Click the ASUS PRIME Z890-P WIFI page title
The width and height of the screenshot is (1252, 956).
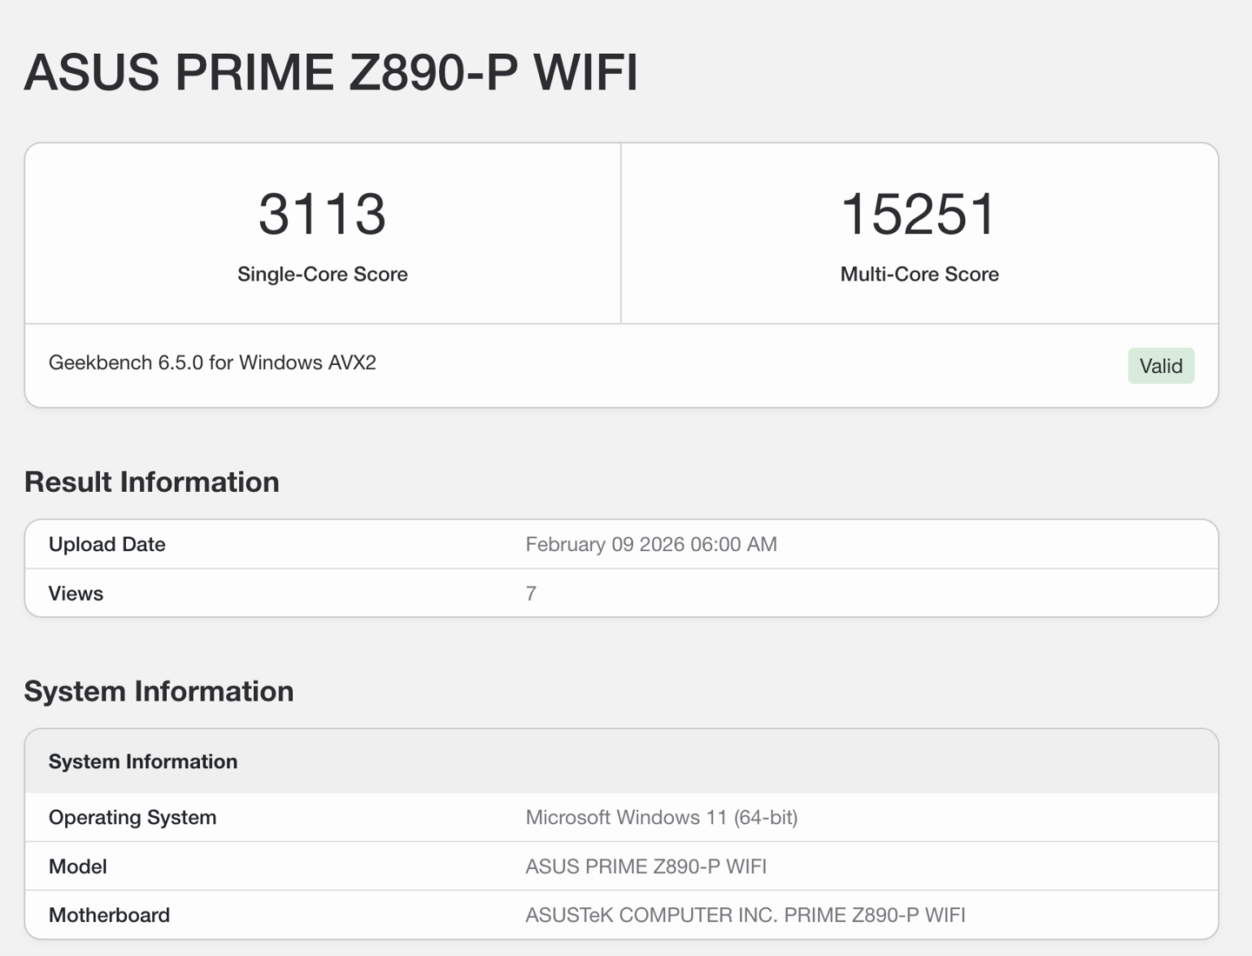tap(330, 72)
